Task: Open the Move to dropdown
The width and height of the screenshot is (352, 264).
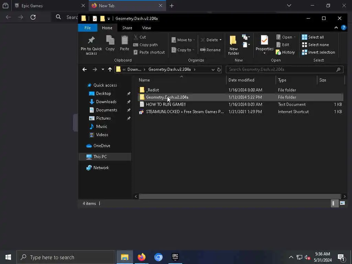Action: point(183,40)
